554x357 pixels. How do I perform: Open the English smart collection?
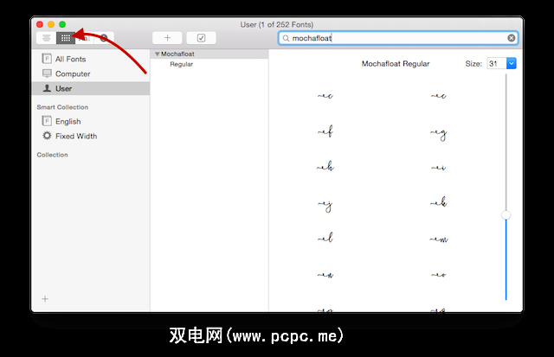click(x=91, y=121)
